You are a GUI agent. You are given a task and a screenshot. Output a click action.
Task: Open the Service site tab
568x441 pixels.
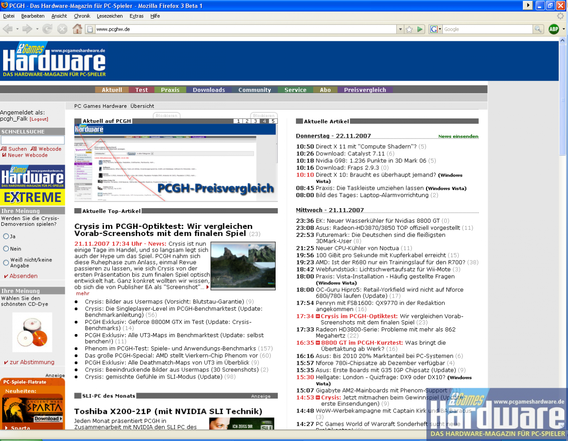point(296,90)
